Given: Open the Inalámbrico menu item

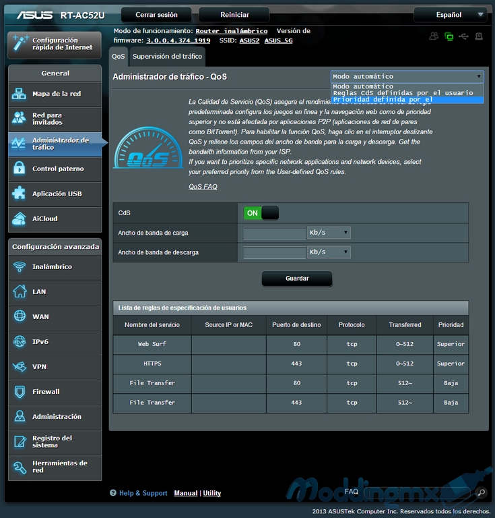Looking at the screenshot, I should [55, 266].
